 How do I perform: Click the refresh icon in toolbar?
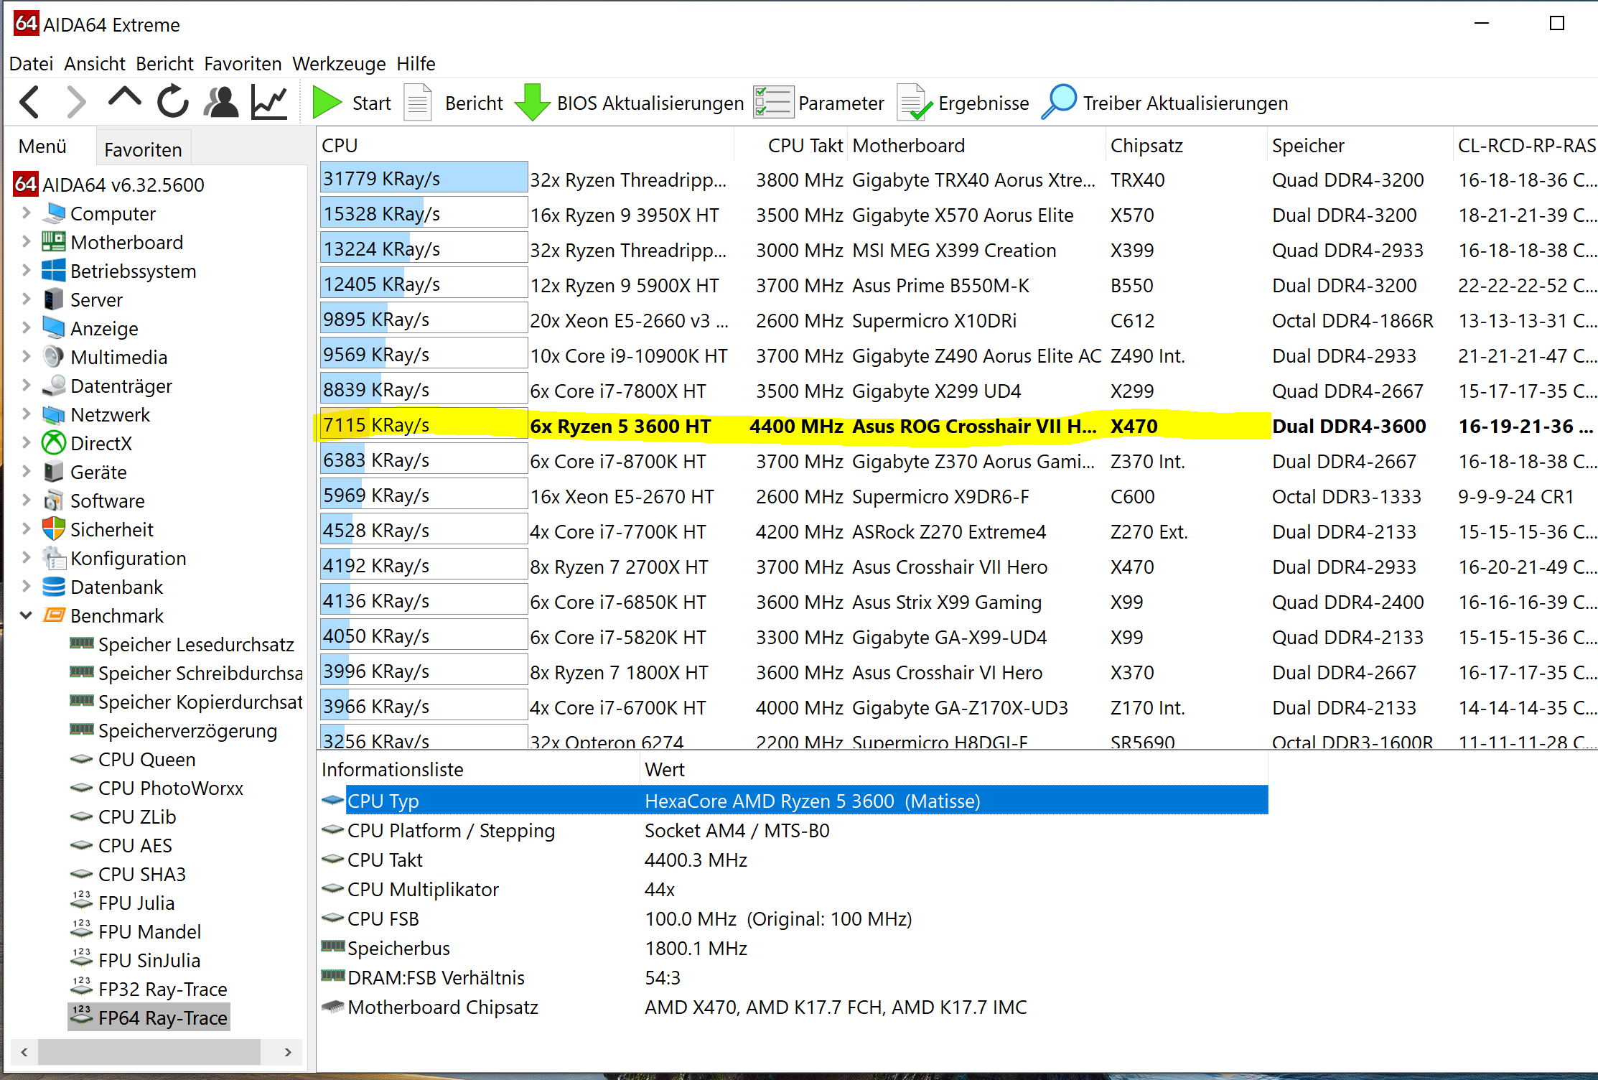[173, 102]
